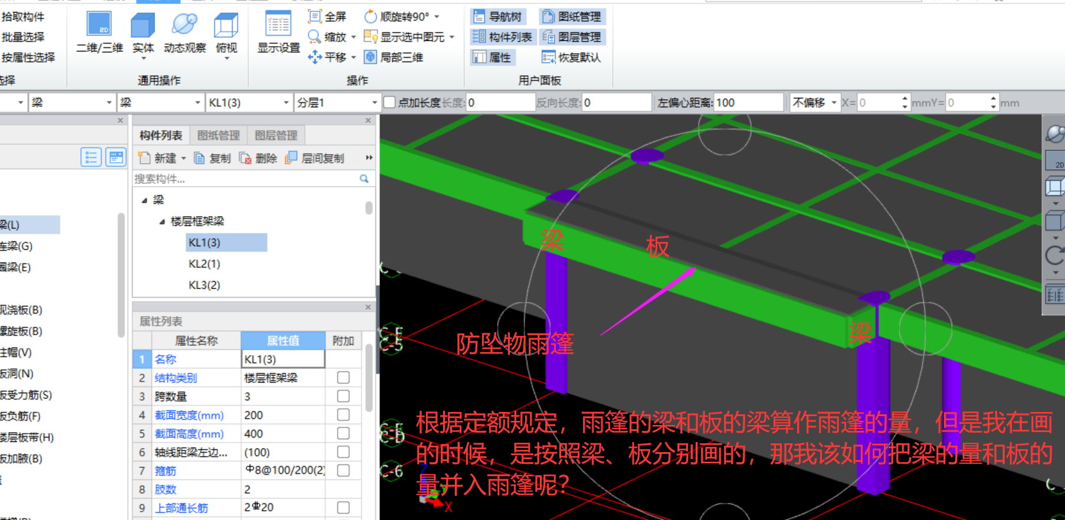Viewport: 1065px width, 520px height.
Task: Check 附加 box for 截面宽度 row
Action: (x=343, y=415)
